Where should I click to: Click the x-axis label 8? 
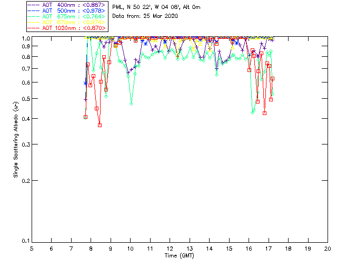pyautogui.click(x=91, y=249)
